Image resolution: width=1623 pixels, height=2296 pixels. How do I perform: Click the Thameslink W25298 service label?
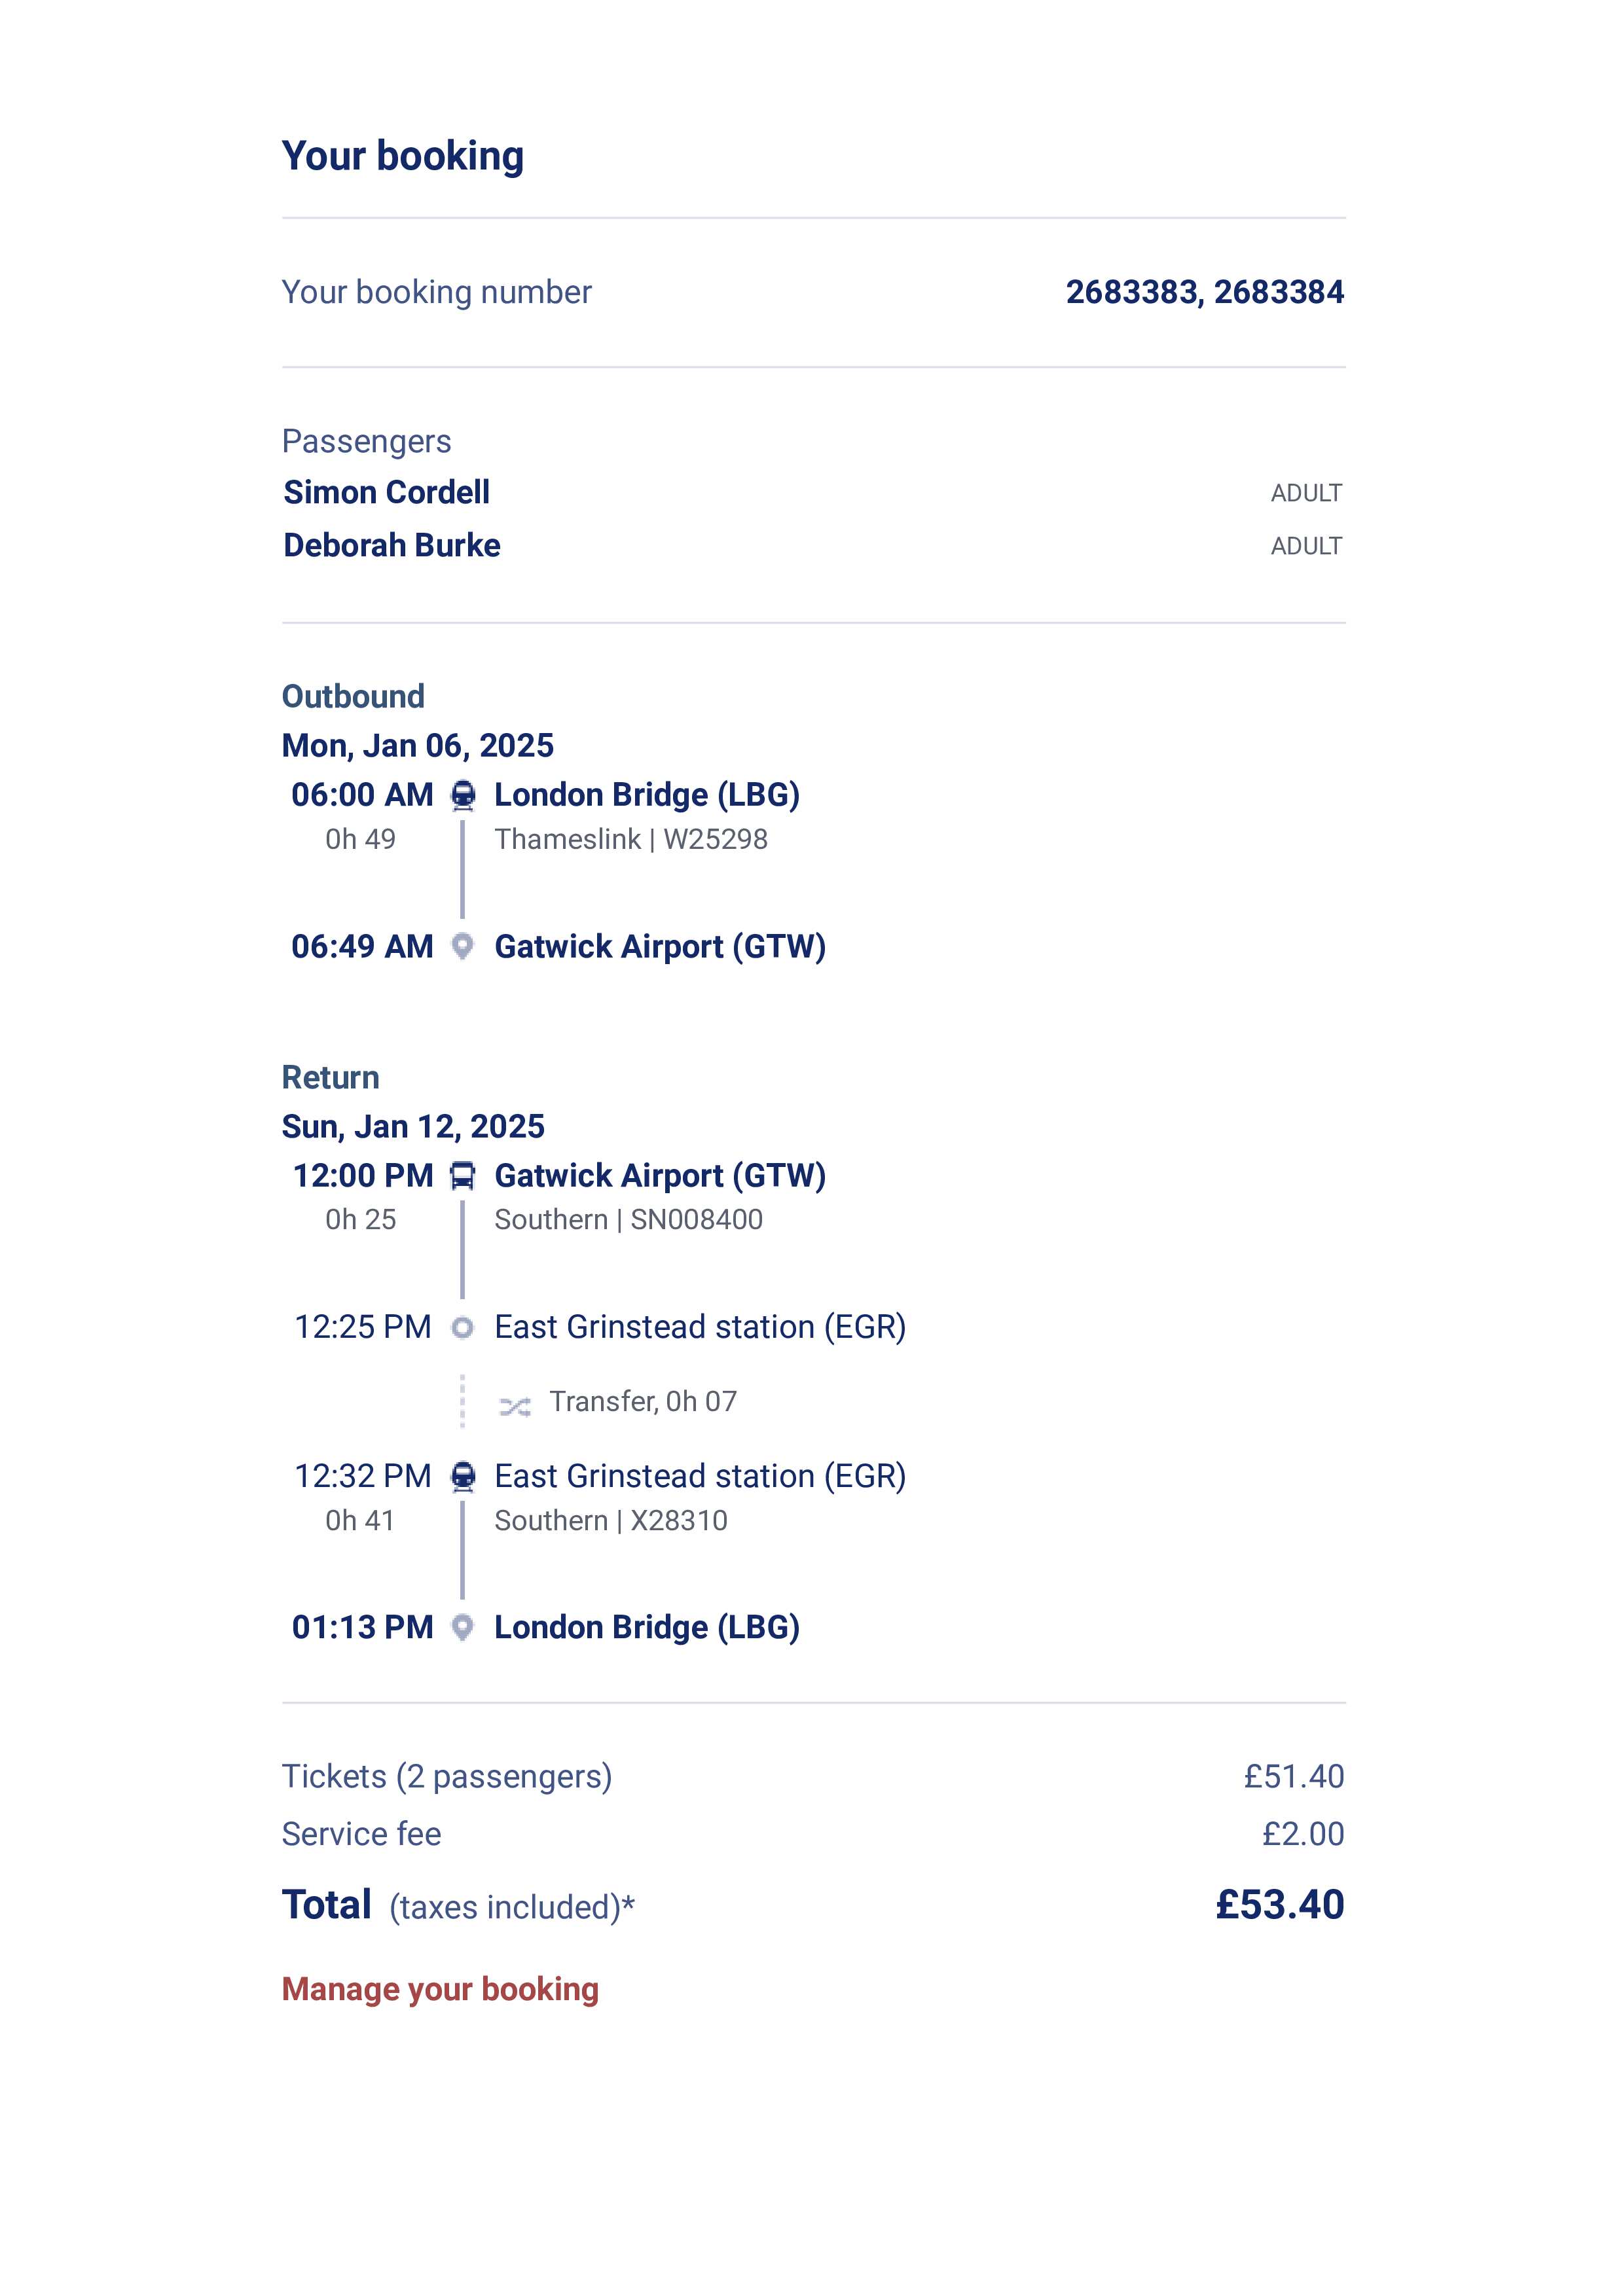coord(631,839)
